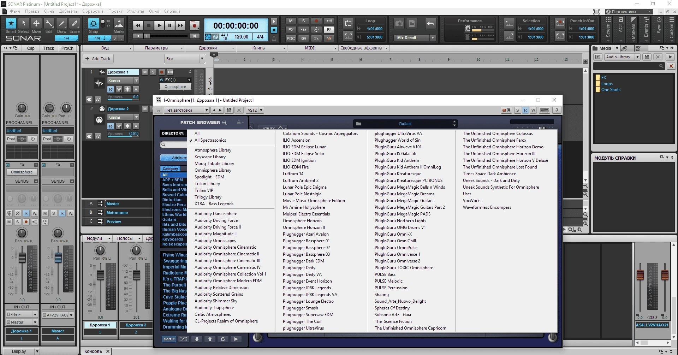This screenshot has height=355, width=678.
Task: Rewind the transport
Action: (138, 25)
